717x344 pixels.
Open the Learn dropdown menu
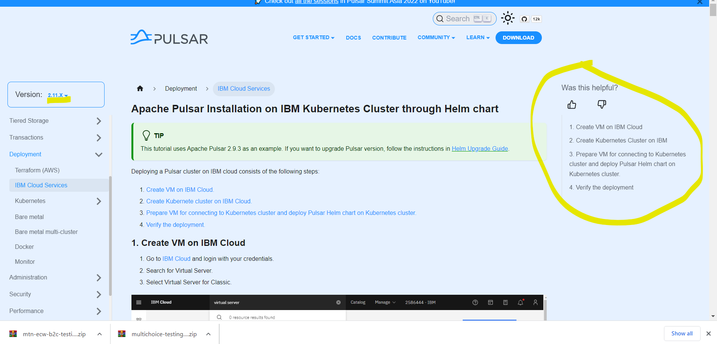click(x=478, y=37)
